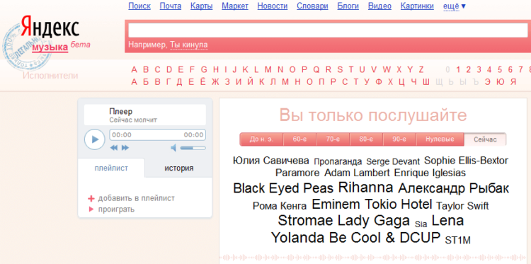This screenshot has height=264, width=531.
Task: Select the Сейчас tab
Action: 485,139
